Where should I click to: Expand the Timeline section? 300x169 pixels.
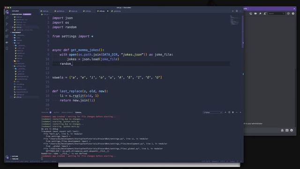click(x=15, y=159)
